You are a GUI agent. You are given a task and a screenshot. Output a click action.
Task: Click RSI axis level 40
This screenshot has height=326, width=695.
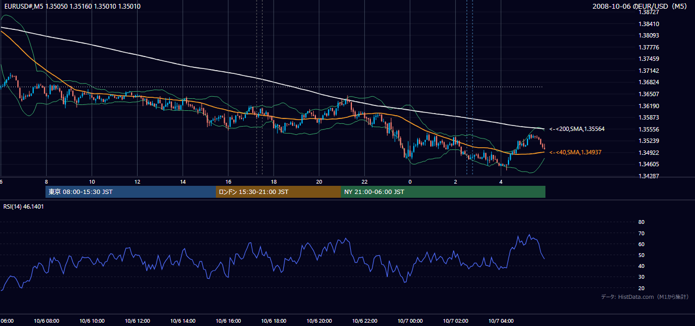click(x=641, y=266)
